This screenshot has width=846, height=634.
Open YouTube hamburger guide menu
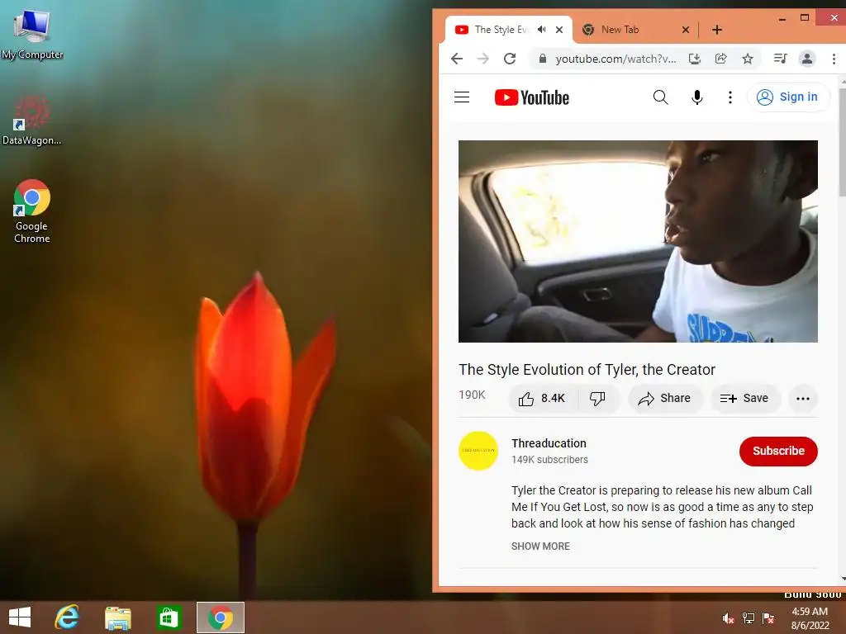click(x=462, y=97)
